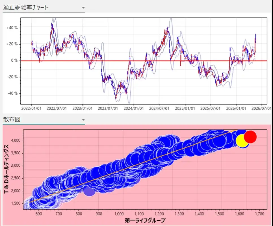Click the 2025/07/01 date label
Screen dimensions: 273x226
tap(210, 108)
